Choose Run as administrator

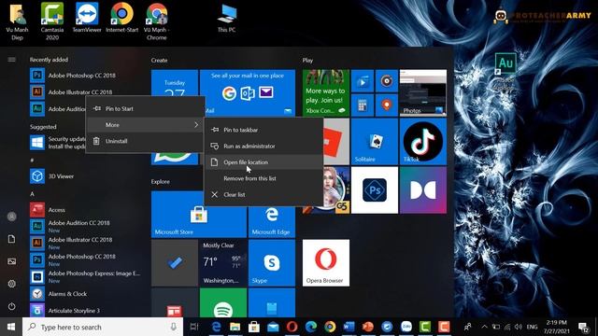coord(263,146)
